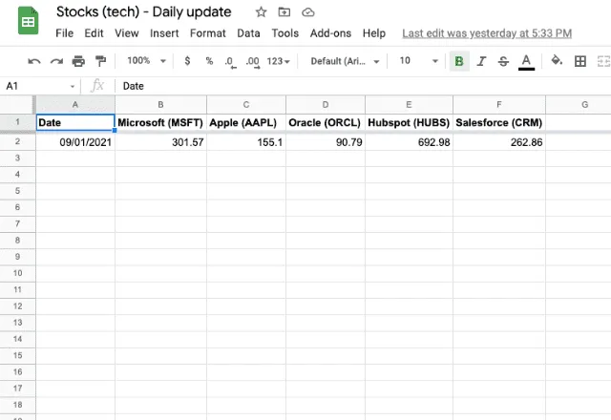Open the 123 number format dropdown
Image resolution: width=611 pixels, height=420 pixels.
(x=278, y=61)
